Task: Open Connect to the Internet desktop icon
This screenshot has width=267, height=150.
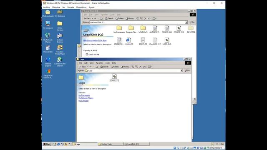Action: 60,62
